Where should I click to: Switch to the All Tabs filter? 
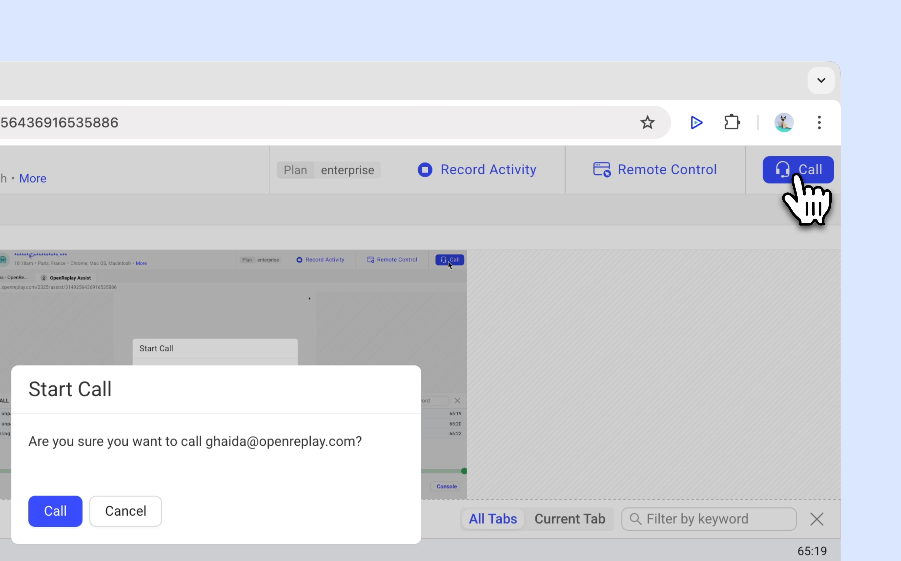click(x=493, y=519)
